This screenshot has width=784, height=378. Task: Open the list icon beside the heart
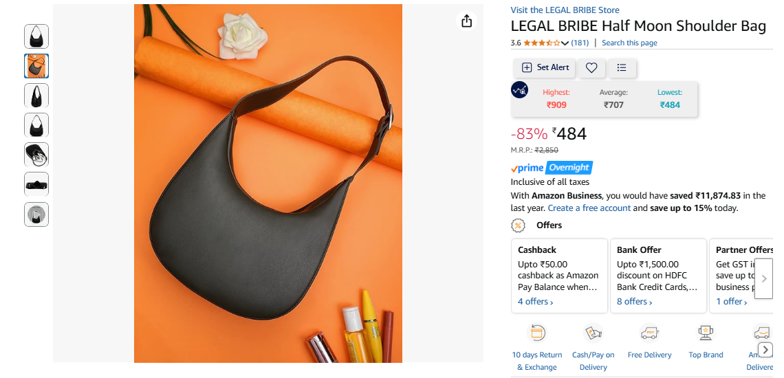(x=622, y=67)
